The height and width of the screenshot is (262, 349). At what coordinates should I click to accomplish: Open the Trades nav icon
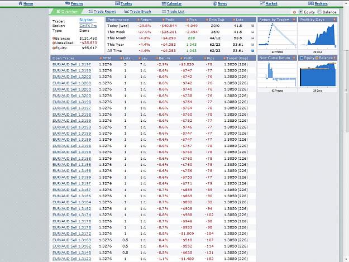click(117, 3)
